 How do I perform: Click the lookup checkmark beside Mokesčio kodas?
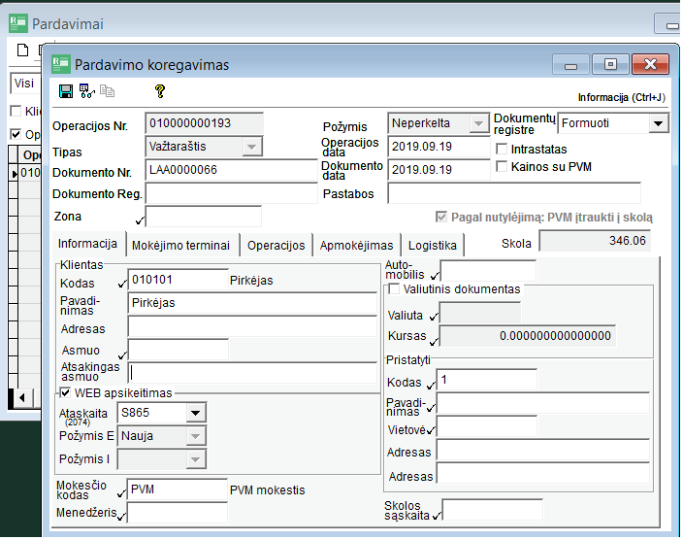pos(121,493)
